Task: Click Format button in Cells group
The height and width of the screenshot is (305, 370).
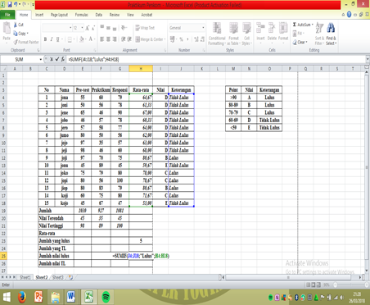Action: pyautogui.click(x=283, y=32)
